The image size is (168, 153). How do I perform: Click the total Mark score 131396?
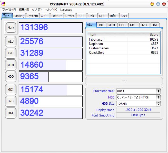click(51, 28)
